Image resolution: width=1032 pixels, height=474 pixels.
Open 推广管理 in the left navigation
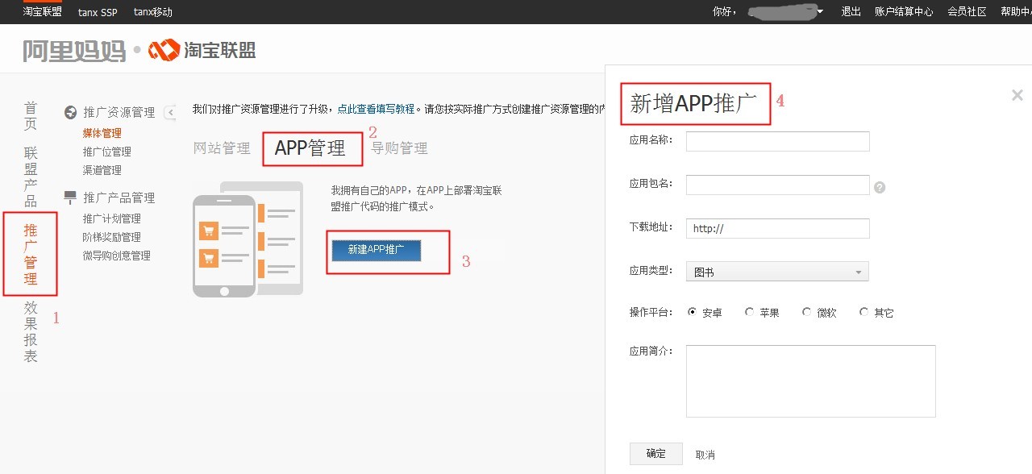pyautogui.click(x=31, y=255)
